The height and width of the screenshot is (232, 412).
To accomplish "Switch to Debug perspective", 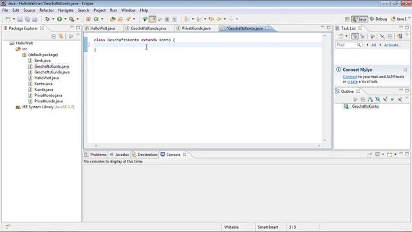I will click(379, 19).
